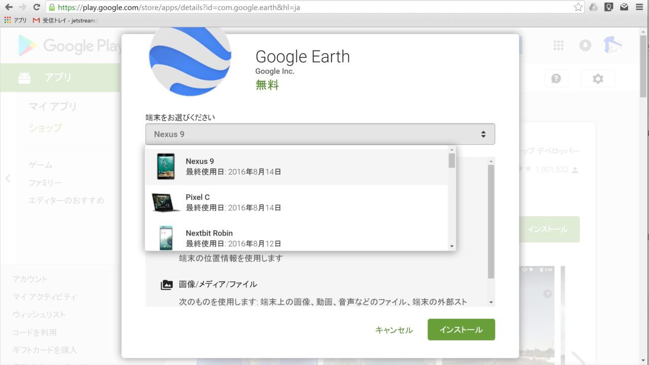
Task: Click the green インストール button in dialog
Action: click(461, 329)
